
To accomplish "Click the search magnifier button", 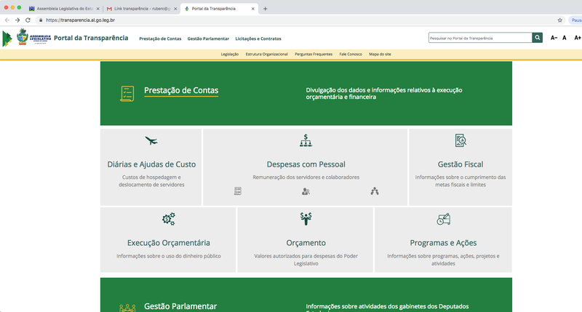I will 537,38.
